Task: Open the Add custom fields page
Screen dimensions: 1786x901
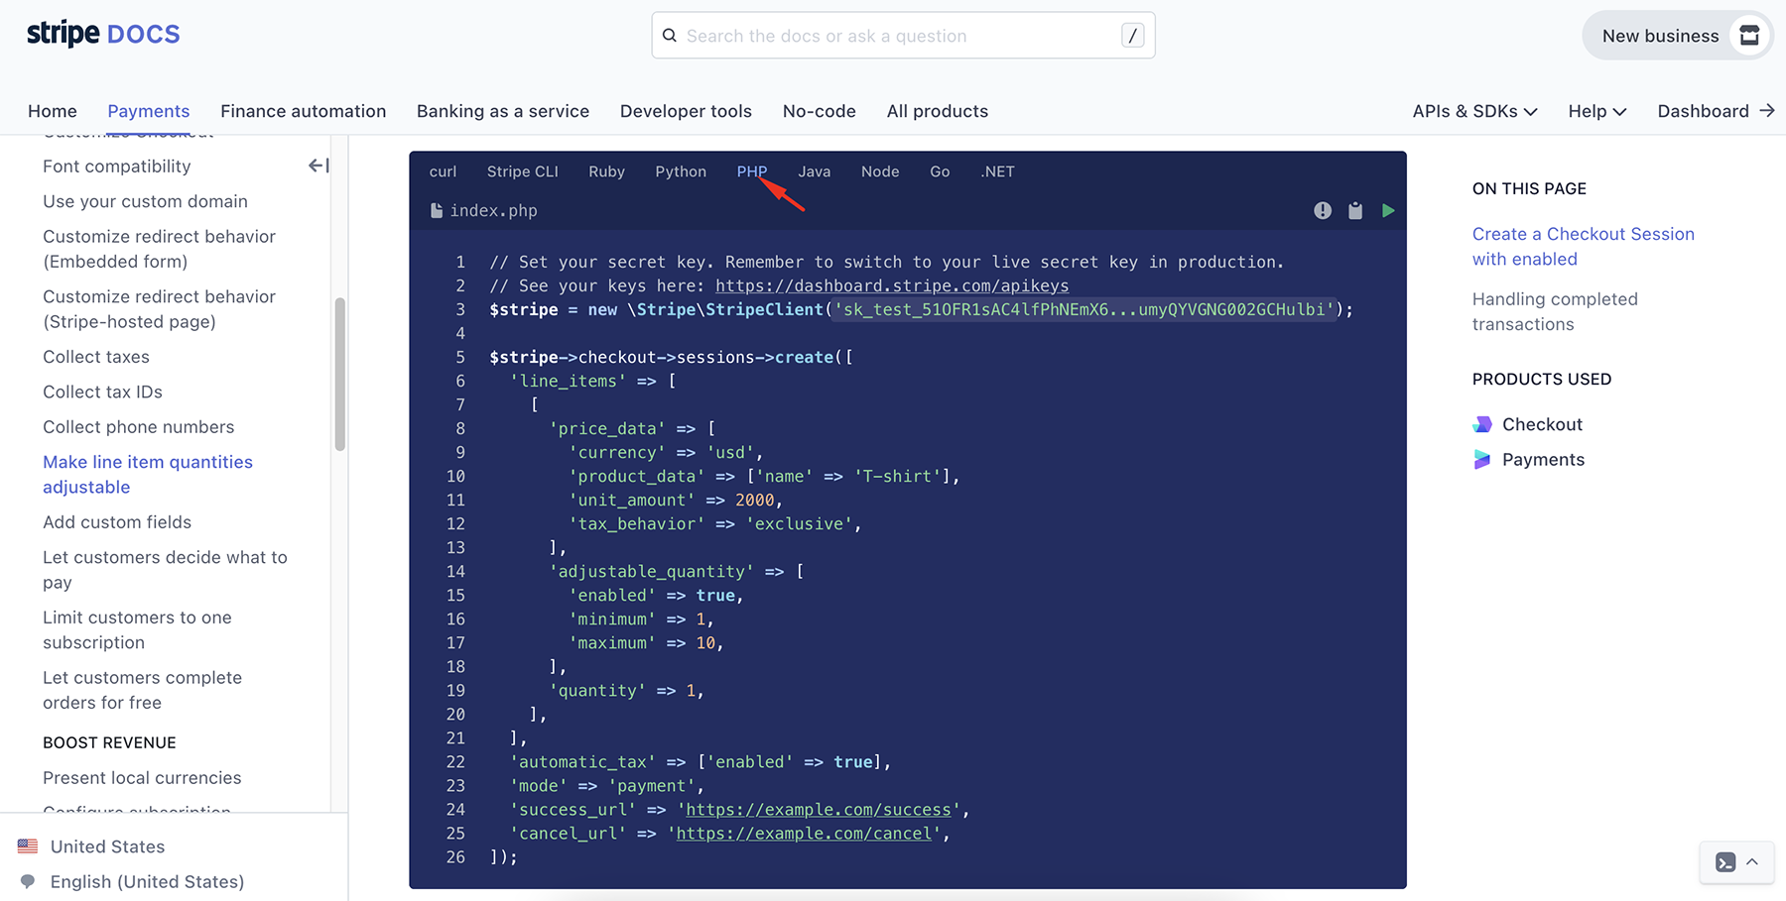Action: click(x=117, y=522)
